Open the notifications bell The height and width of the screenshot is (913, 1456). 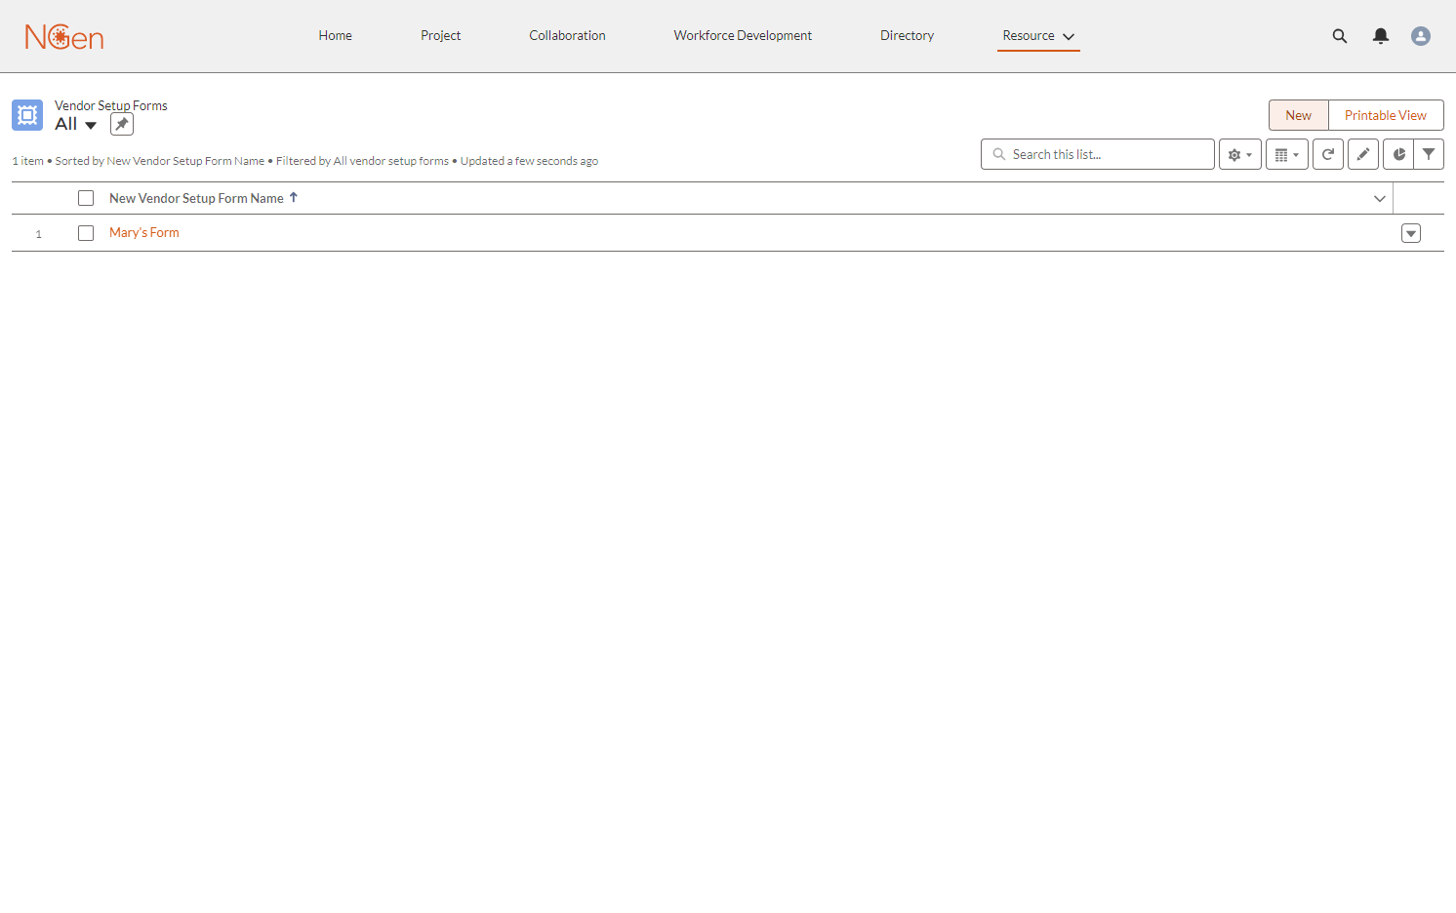[x=1381, y=36]
